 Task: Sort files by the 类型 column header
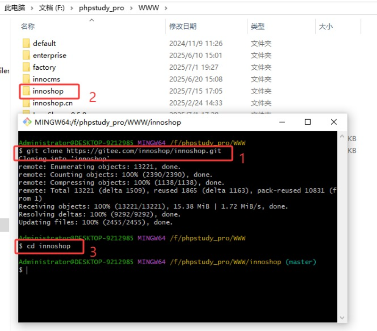coord(257,26)
